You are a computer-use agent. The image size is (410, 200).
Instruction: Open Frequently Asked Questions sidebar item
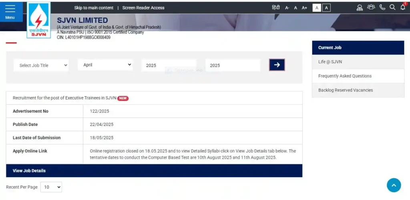tap(358, 76)
